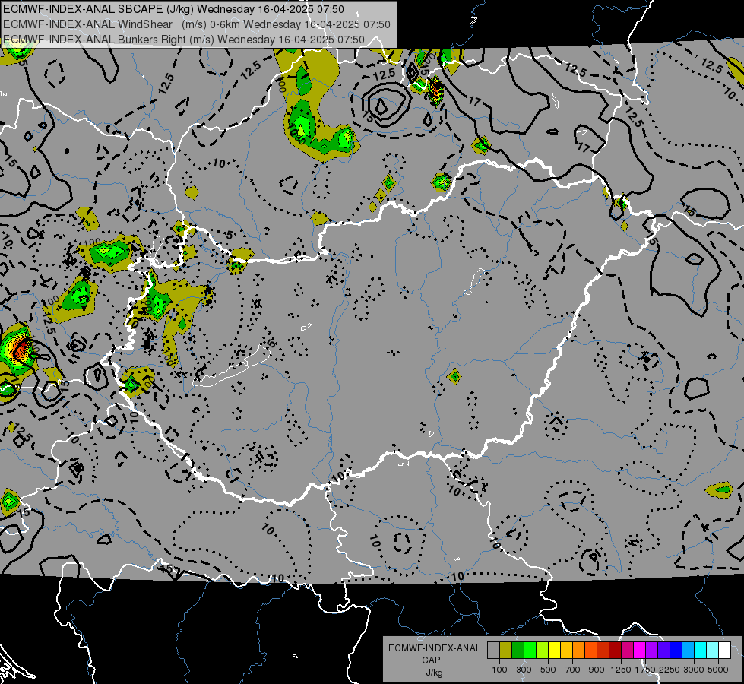Click the CAPE label in legend
Screen dimensions: 744x684
pos(434,660)
